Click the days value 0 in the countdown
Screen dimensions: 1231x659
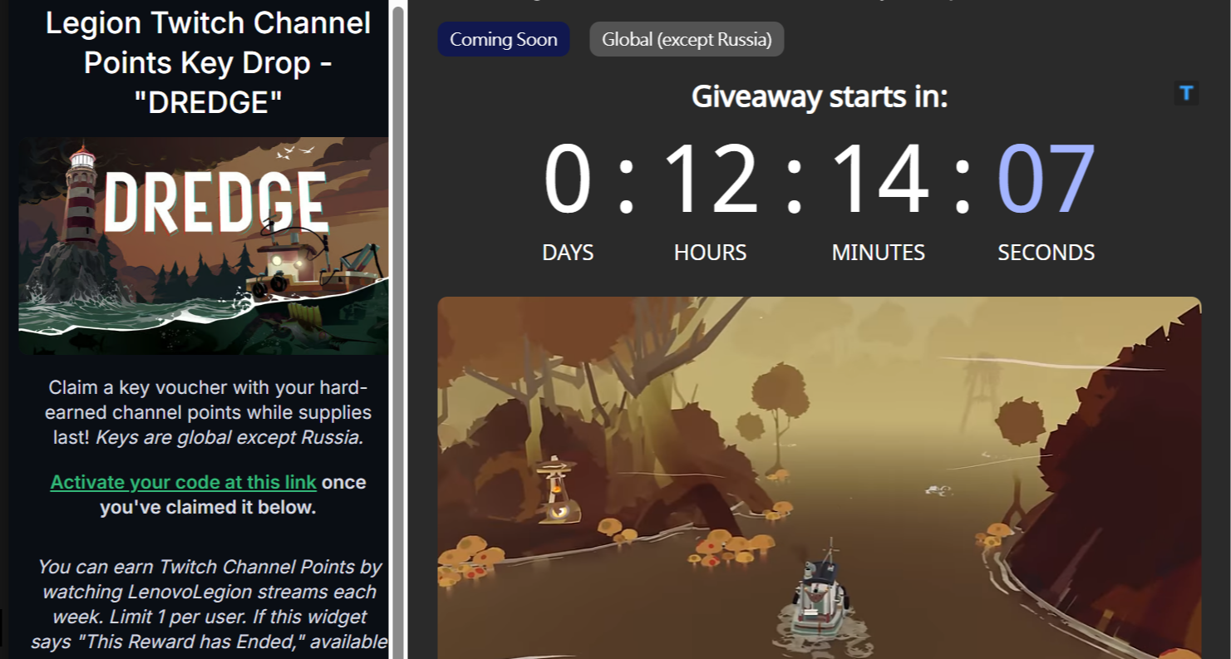(x=568, y=180)
